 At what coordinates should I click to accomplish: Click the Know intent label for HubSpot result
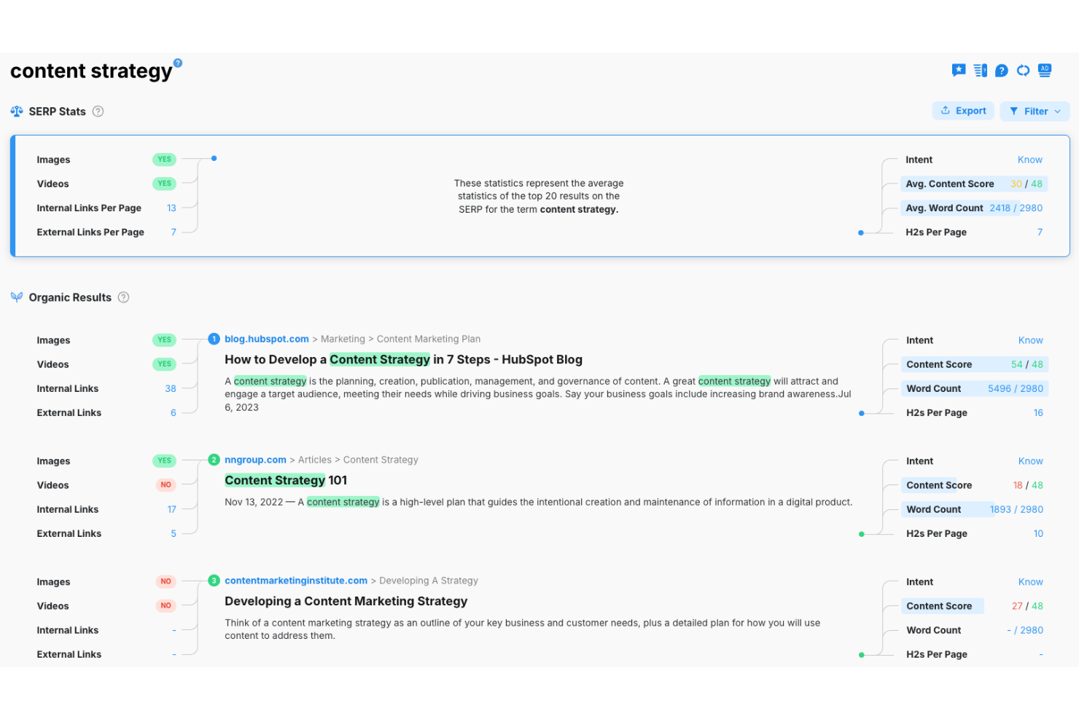1030,339
